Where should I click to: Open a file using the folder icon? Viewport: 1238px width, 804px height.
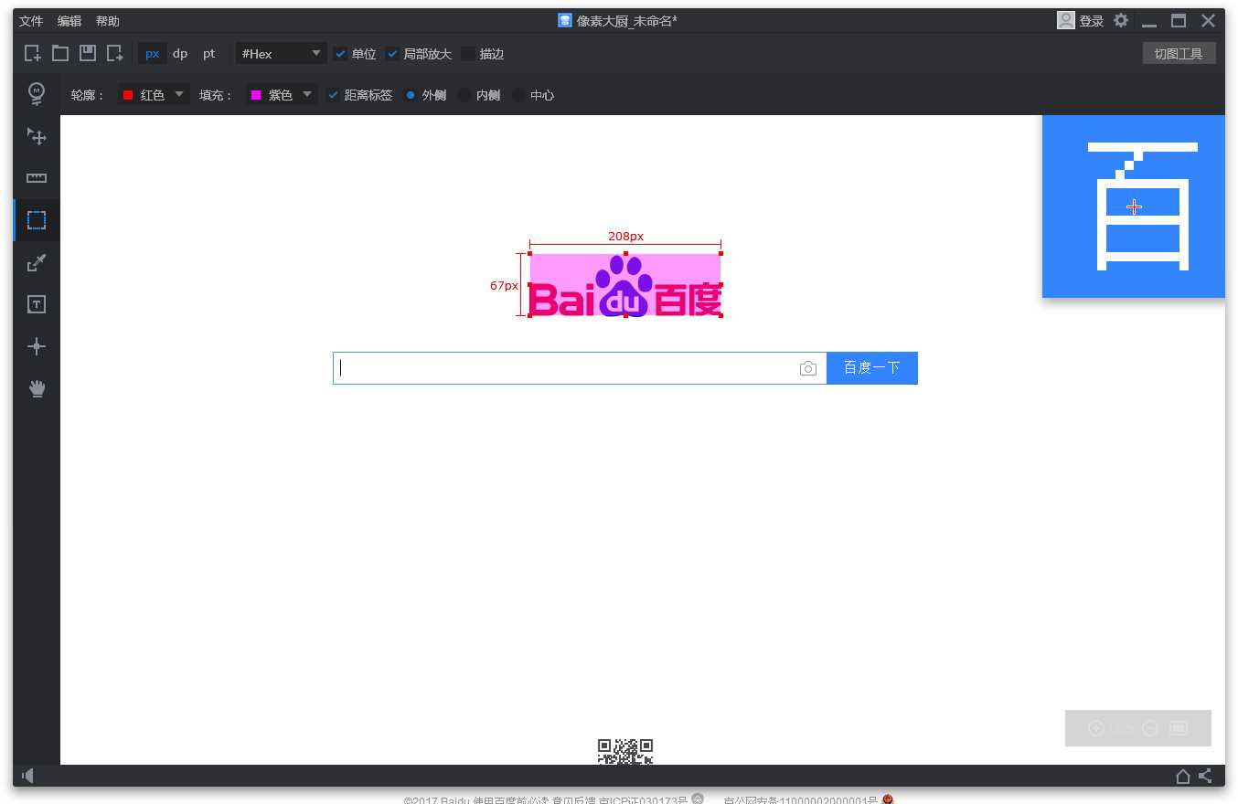(60, 53)
